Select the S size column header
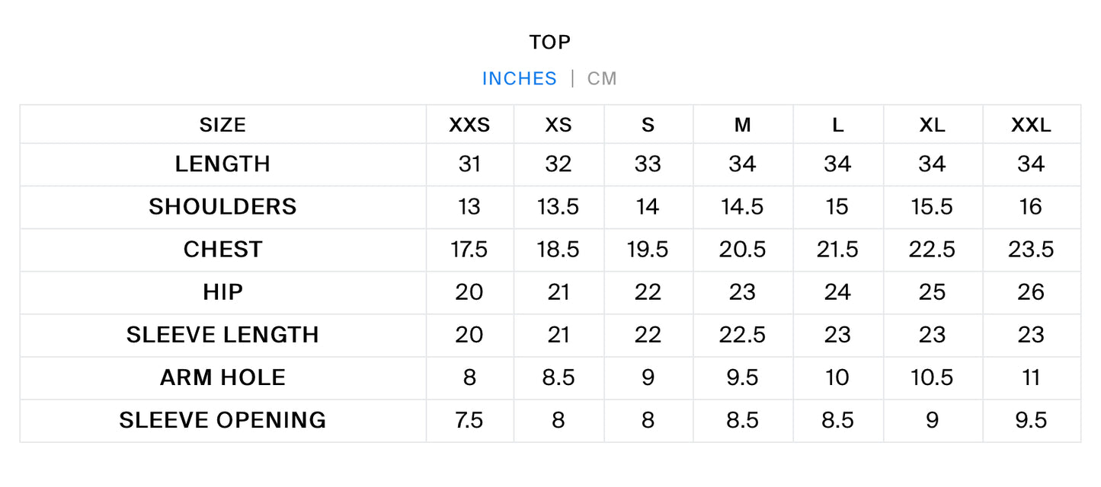1101x487 pixels. click(x=648, y=126)
